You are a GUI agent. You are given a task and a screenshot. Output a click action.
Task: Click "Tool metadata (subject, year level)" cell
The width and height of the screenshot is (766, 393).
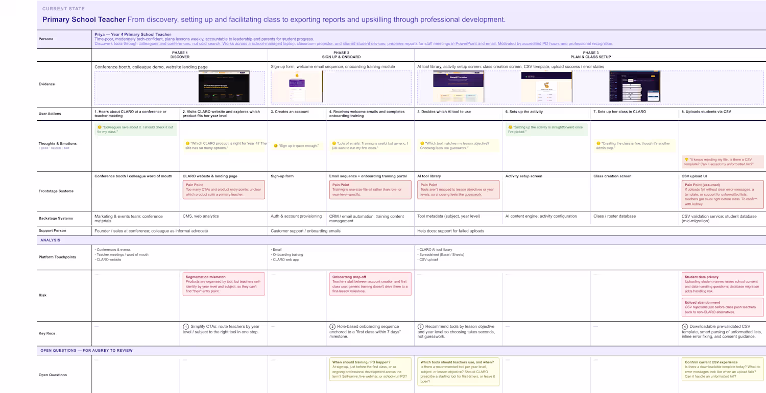[x=448, y=216]
